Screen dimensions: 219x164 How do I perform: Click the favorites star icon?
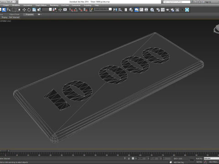[x=199, y=2]
